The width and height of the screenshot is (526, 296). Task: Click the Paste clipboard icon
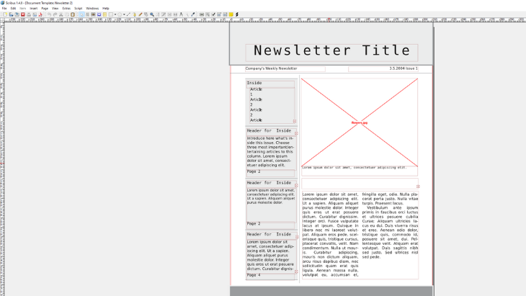pyautogui.click(x=73, y=14)
